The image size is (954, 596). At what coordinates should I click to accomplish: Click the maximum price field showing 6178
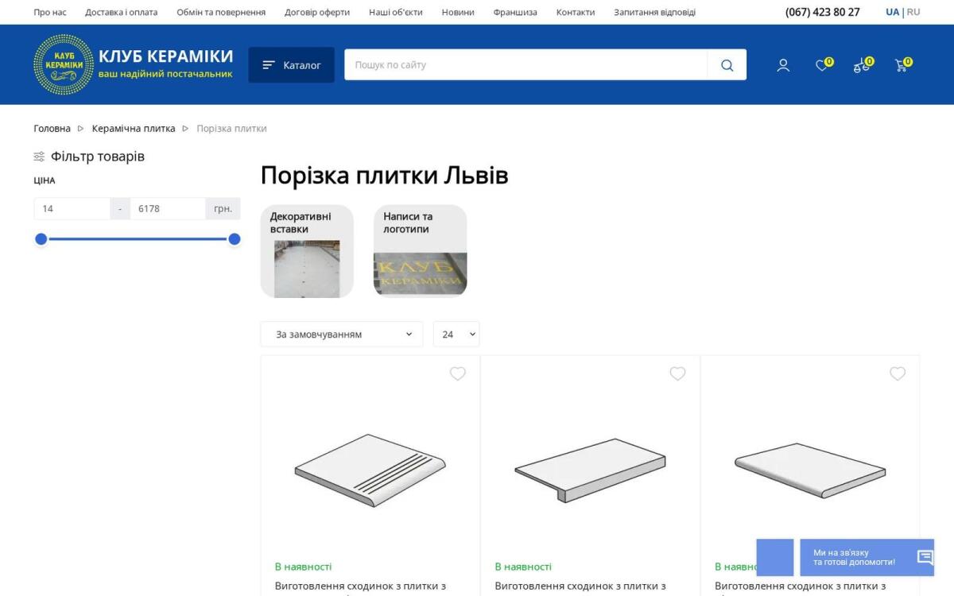pyautogui.click(x=168, y=208)
